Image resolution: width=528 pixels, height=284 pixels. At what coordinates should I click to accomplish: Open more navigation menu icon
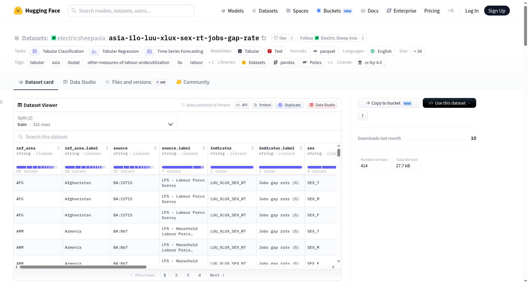pos(450,11)
